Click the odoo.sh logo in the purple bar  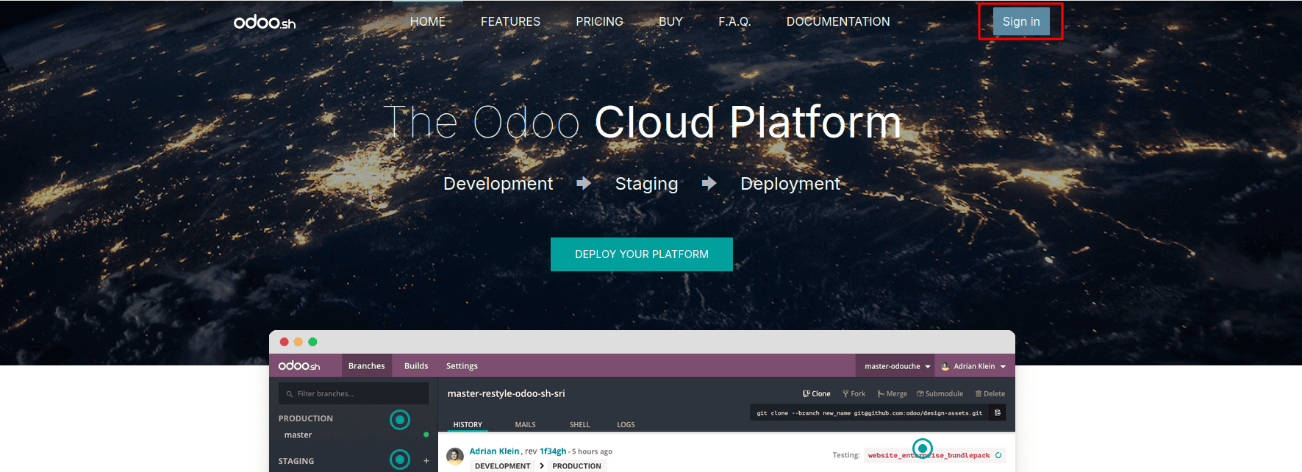299,365
